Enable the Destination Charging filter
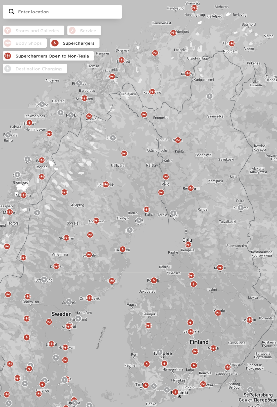This screenshot has width=277, height=407. pyautogui.click(x=34, y=69)
